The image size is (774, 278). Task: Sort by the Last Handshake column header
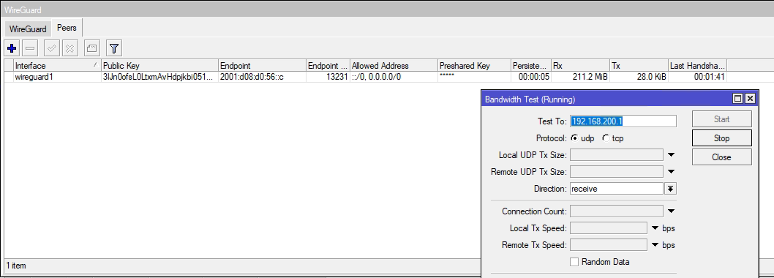[697, 66]
